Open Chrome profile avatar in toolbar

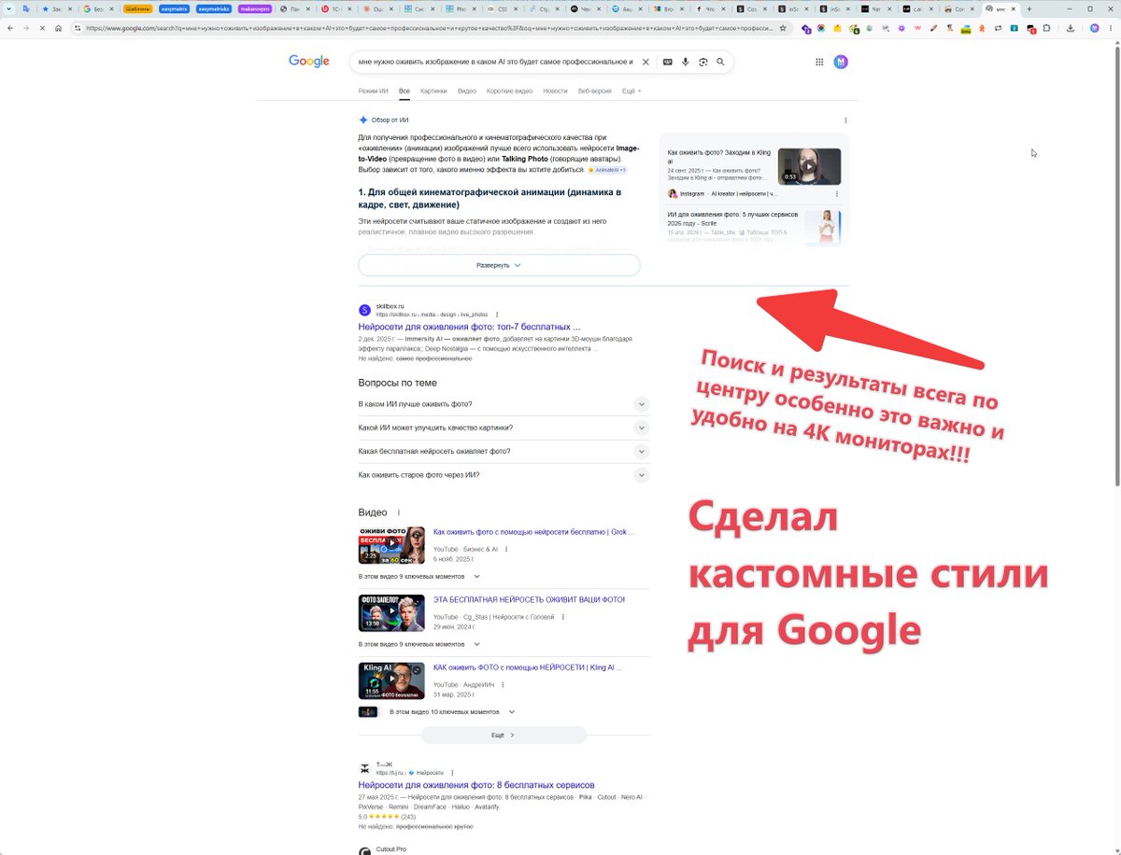coord(1095,28)
